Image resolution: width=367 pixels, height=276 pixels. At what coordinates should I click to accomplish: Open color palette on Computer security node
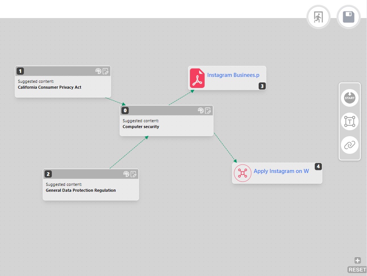201,110
